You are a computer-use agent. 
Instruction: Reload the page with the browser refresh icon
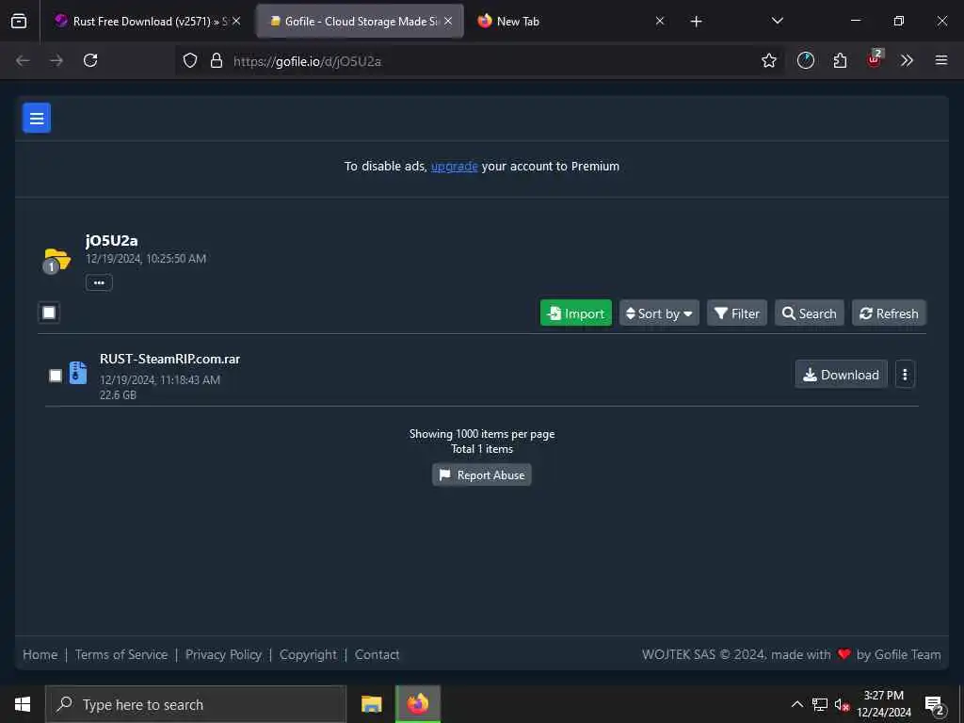pos(90,60)
